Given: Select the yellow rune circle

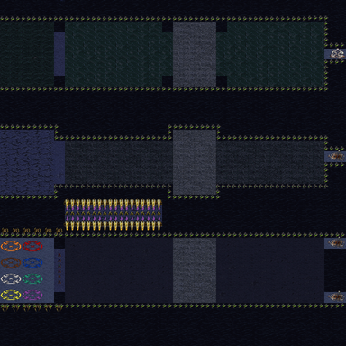Looking at the screenshot, I should [11, 296].
